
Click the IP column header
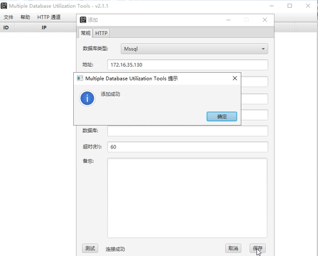click(x=44, y=28)
